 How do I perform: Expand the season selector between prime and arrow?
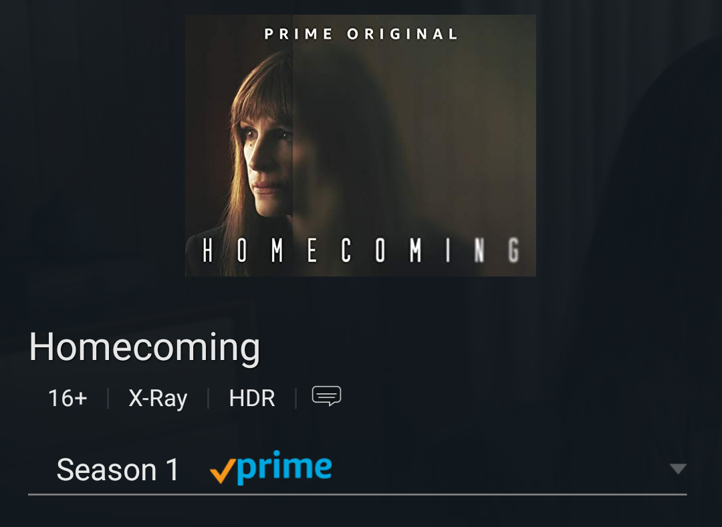tap(499, 469)
